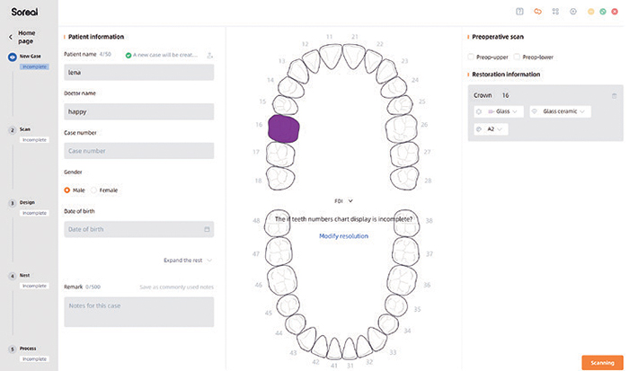Click the back arrow beside Home page
The image size is (629, 371).
pos(10,37)
